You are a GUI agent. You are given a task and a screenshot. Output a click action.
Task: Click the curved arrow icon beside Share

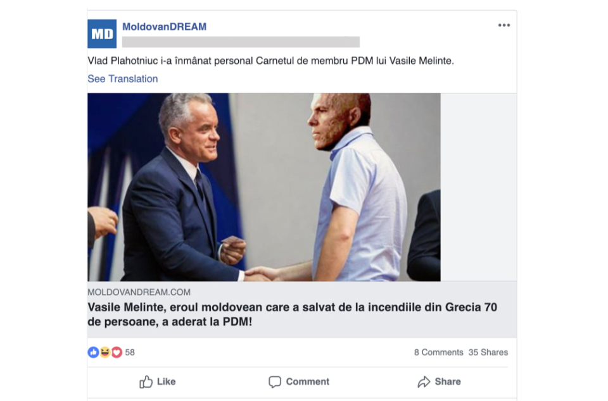[x=424, y=381]
